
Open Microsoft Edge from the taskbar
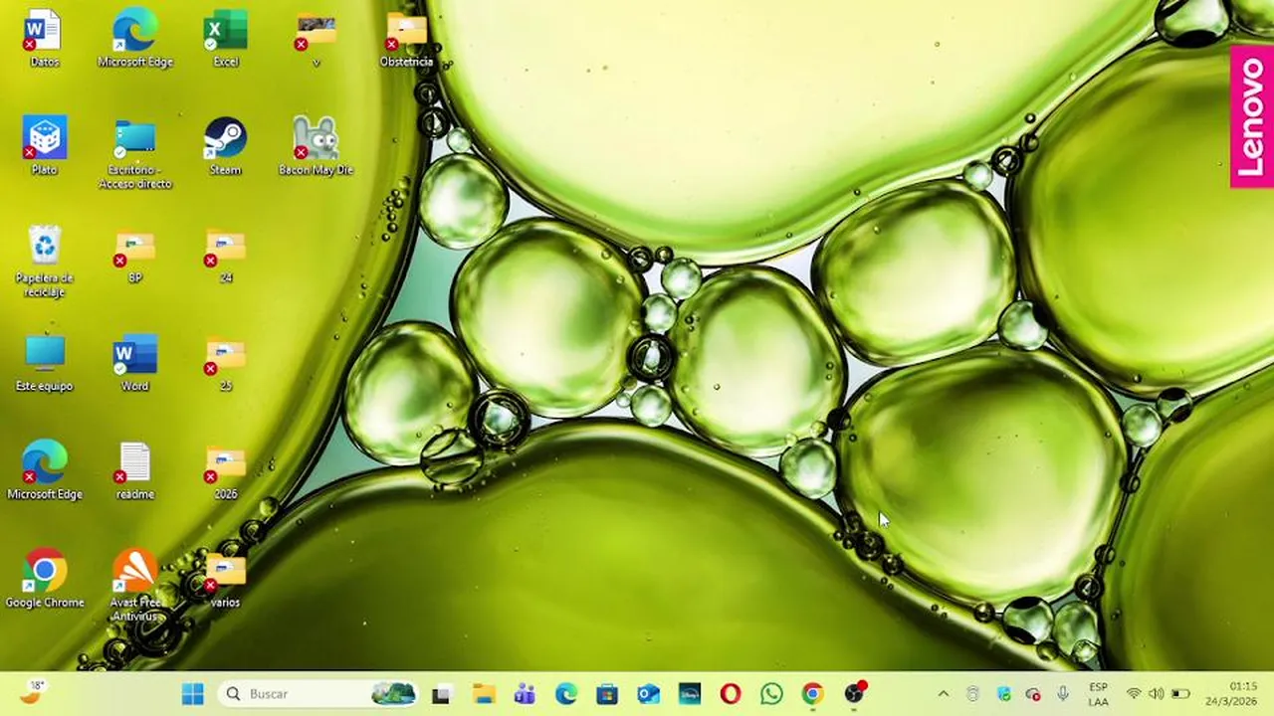[x=565, y=693]
